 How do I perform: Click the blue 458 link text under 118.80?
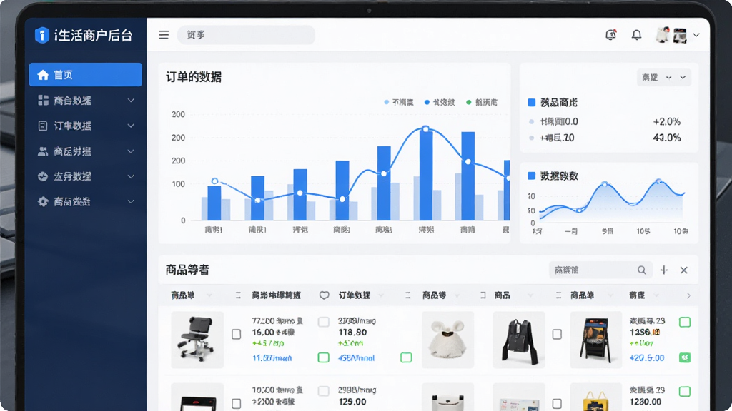tap(356, 358)
